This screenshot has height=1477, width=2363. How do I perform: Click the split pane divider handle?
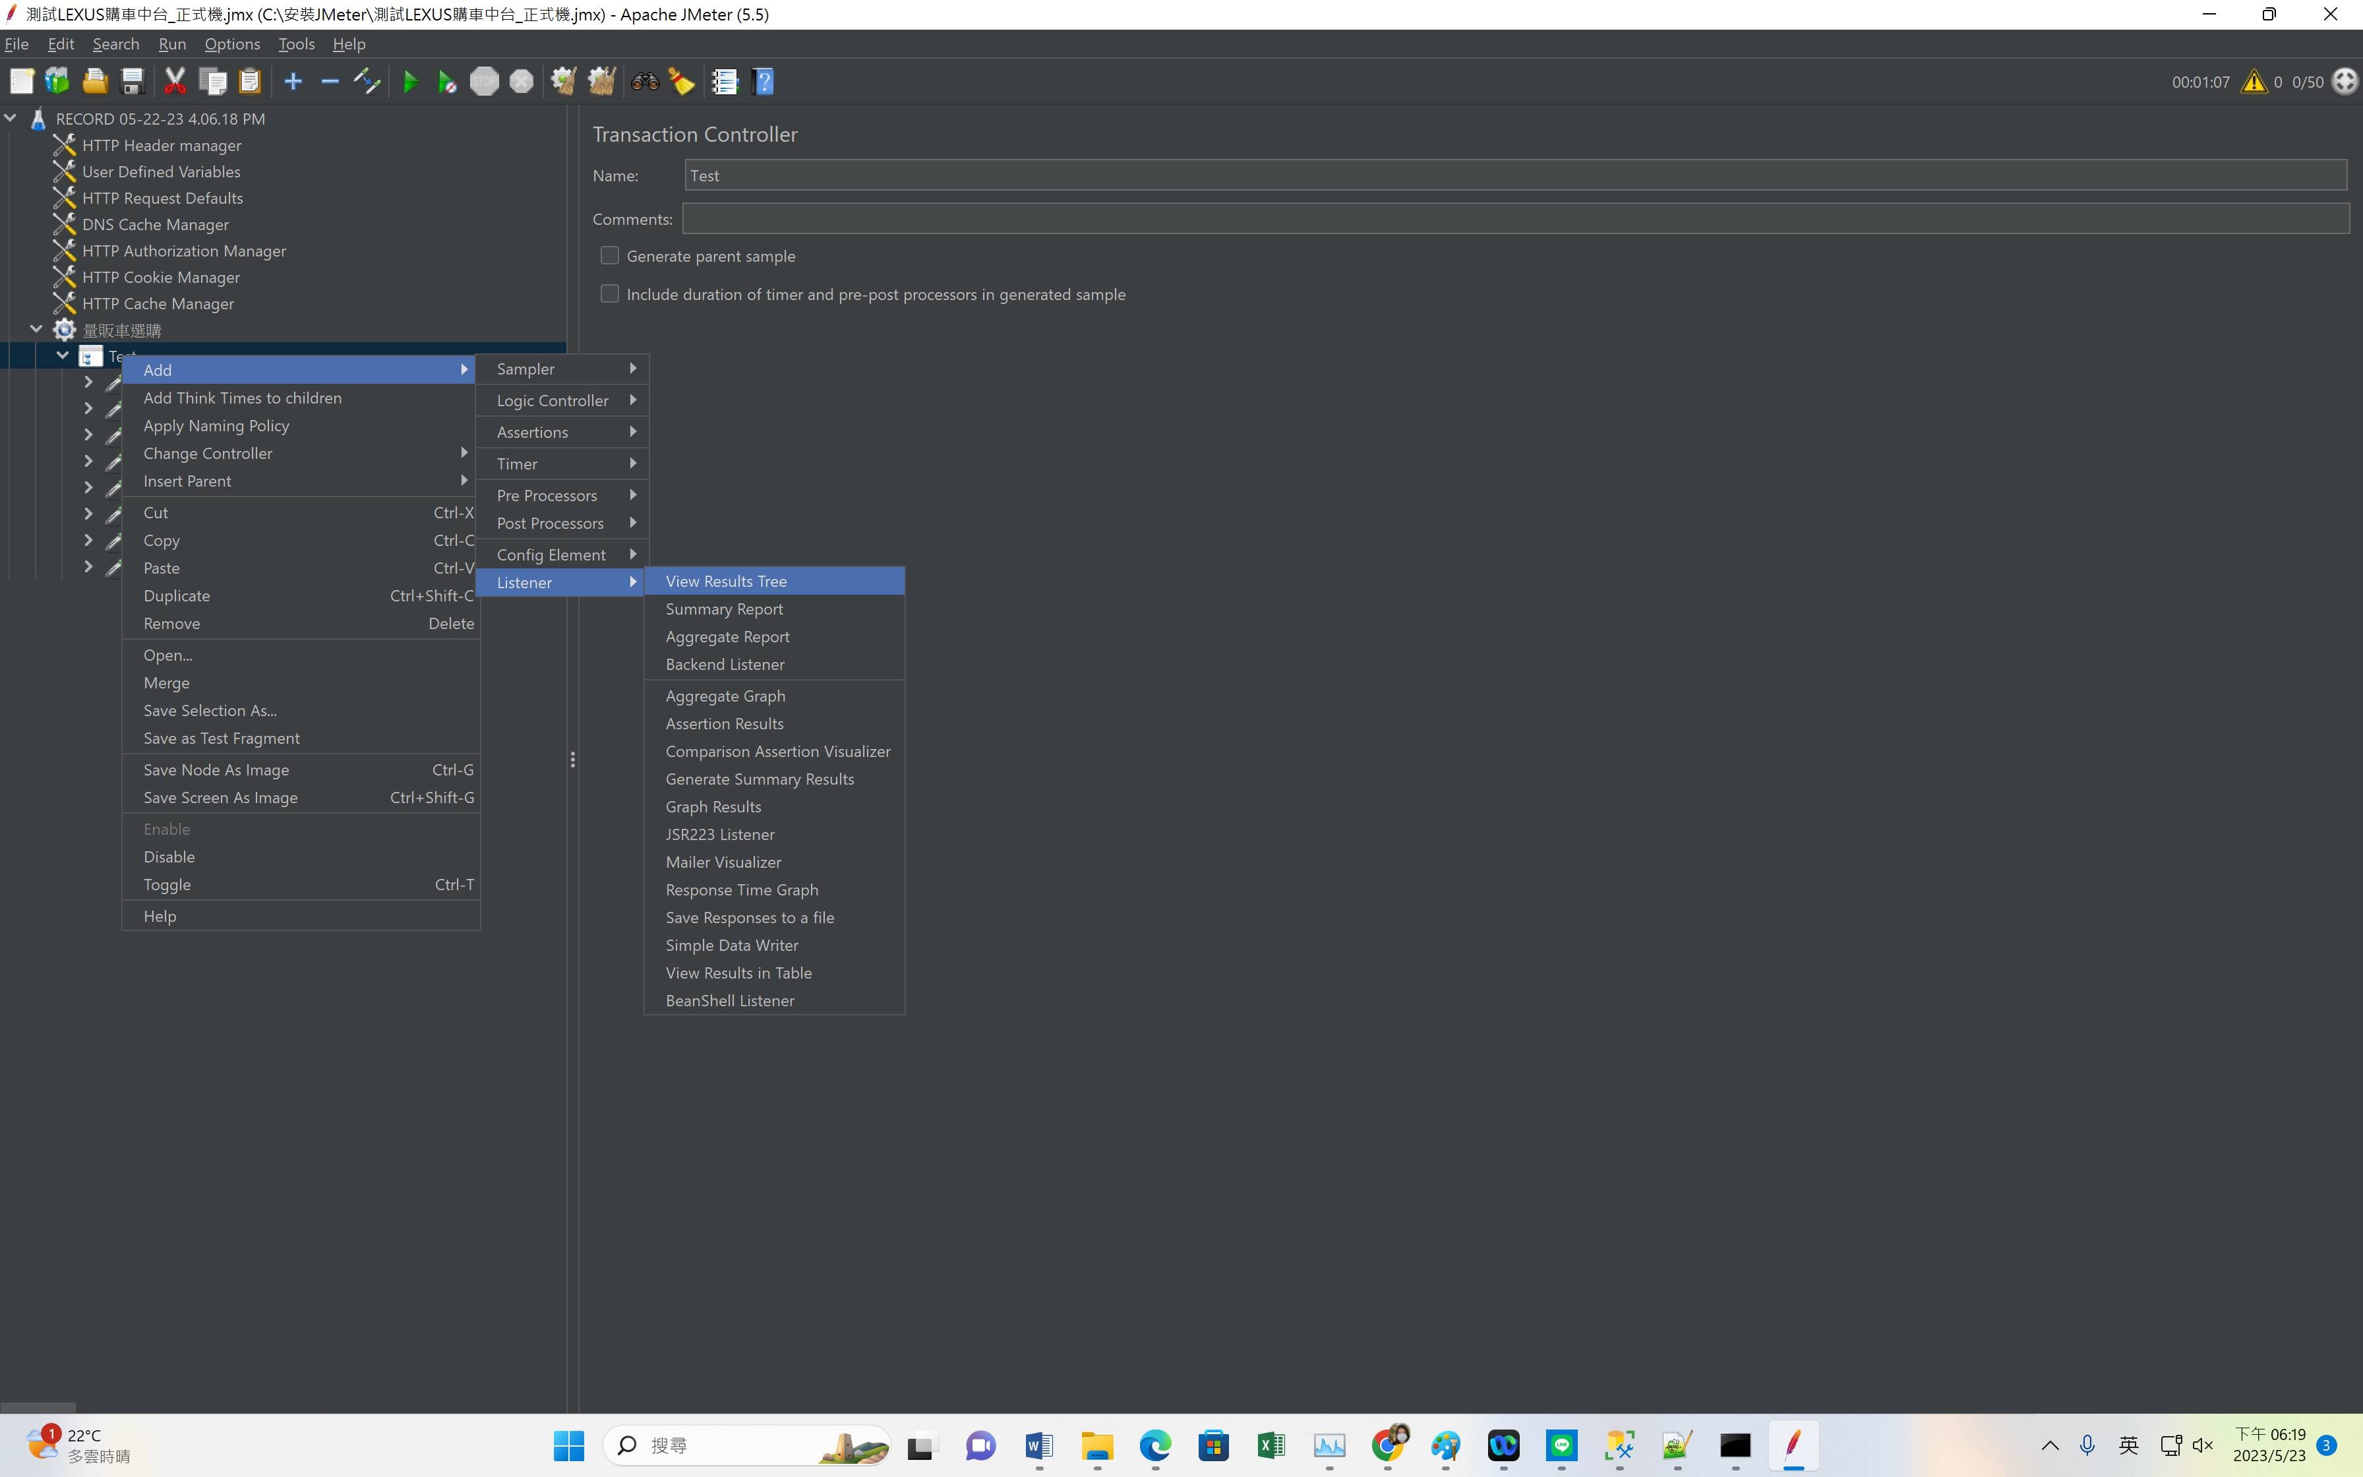pos(572,759)
